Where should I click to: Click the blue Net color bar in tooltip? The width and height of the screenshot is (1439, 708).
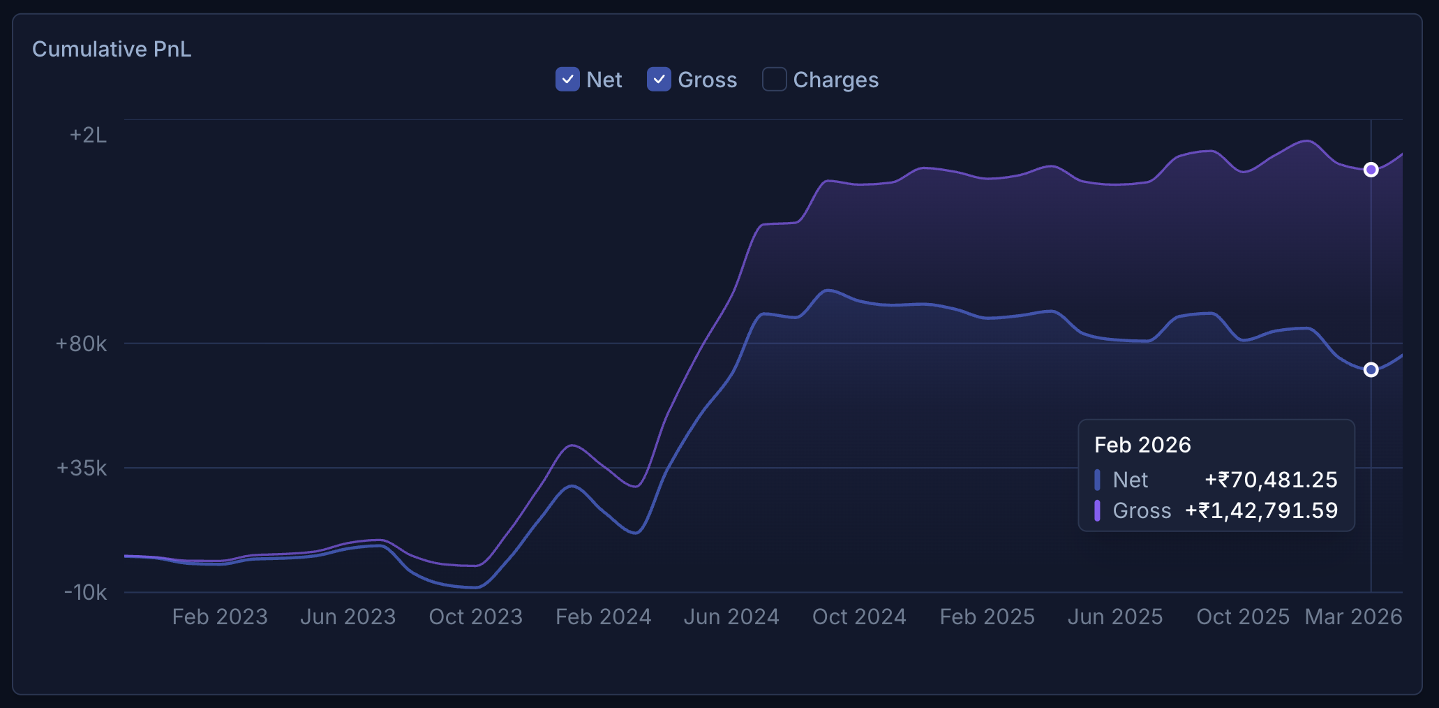click(x=1098, y=480)
